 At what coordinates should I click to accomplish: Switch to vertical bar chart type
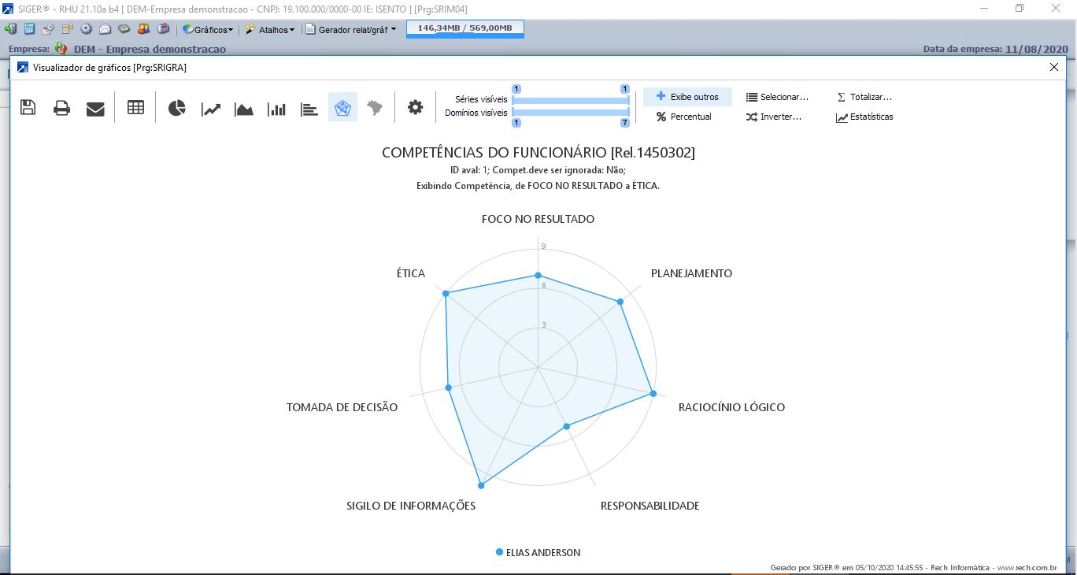(276, 109)
